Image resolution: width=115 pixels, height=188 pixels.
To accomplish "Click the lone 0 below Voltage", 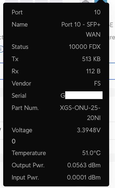I will coord(14,141).
